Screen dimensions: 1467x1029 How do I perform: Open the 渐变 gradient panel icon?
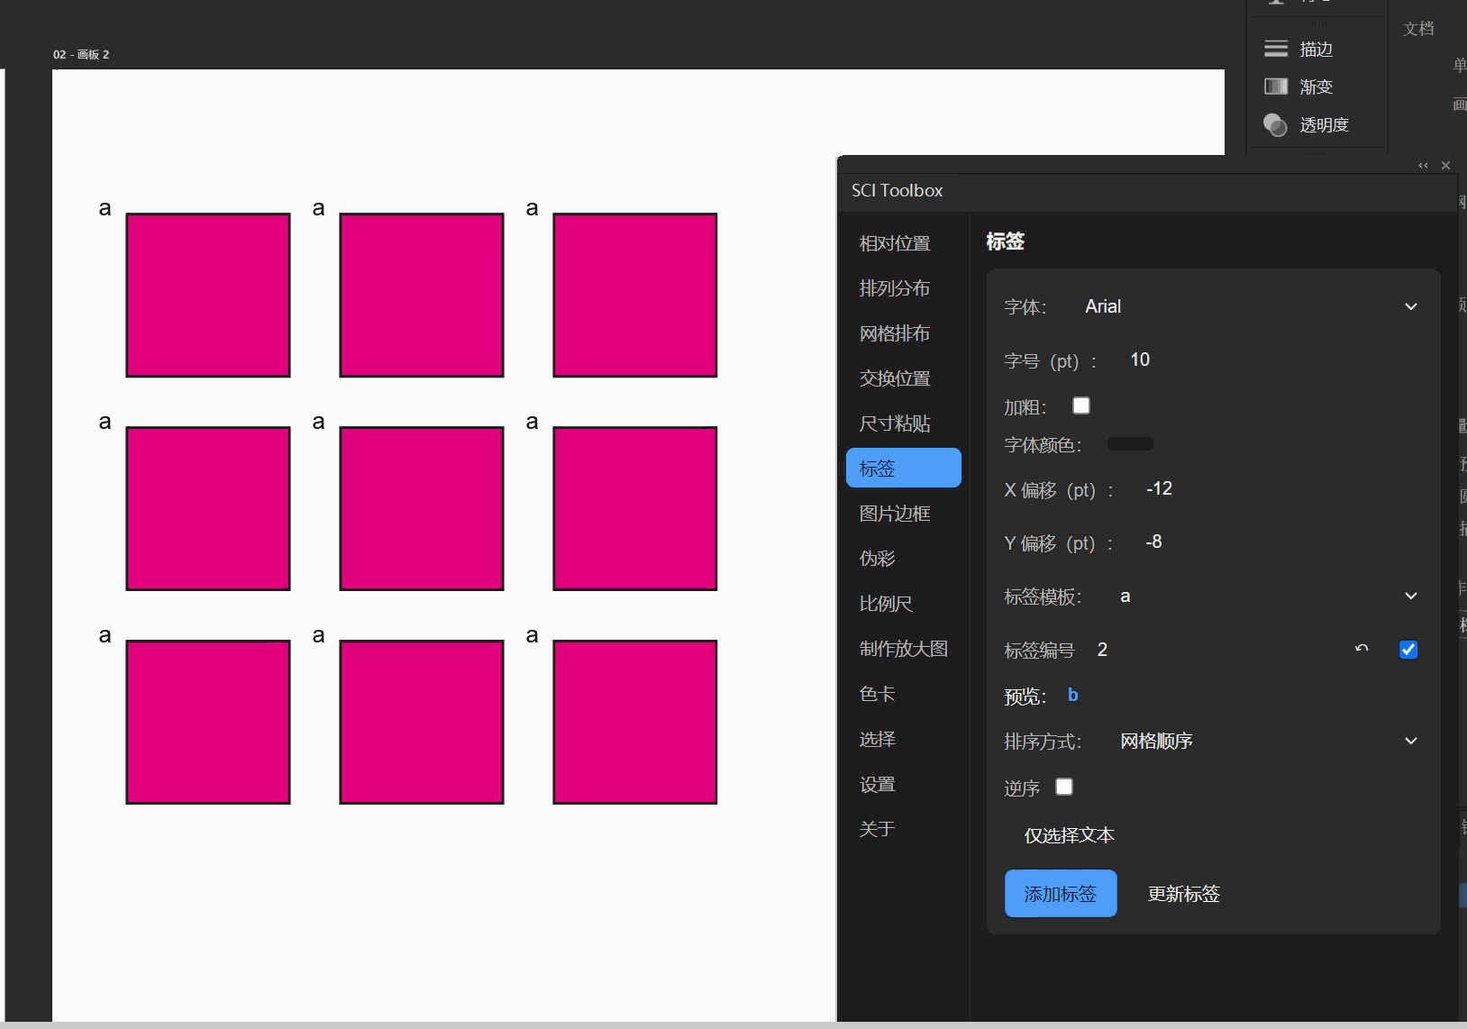point(1275,87)
